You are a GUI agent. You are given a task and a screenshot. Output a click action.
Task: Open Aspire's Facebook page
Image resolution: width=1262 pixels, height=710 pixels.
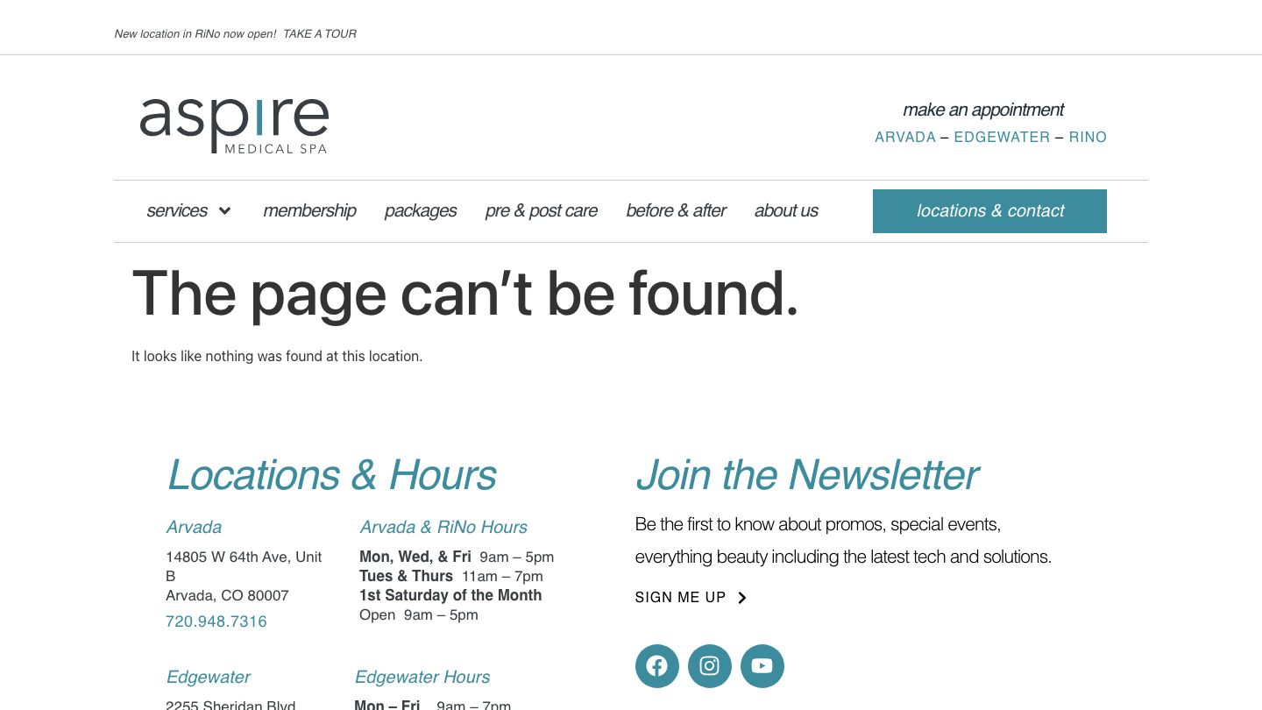point(656,666)
